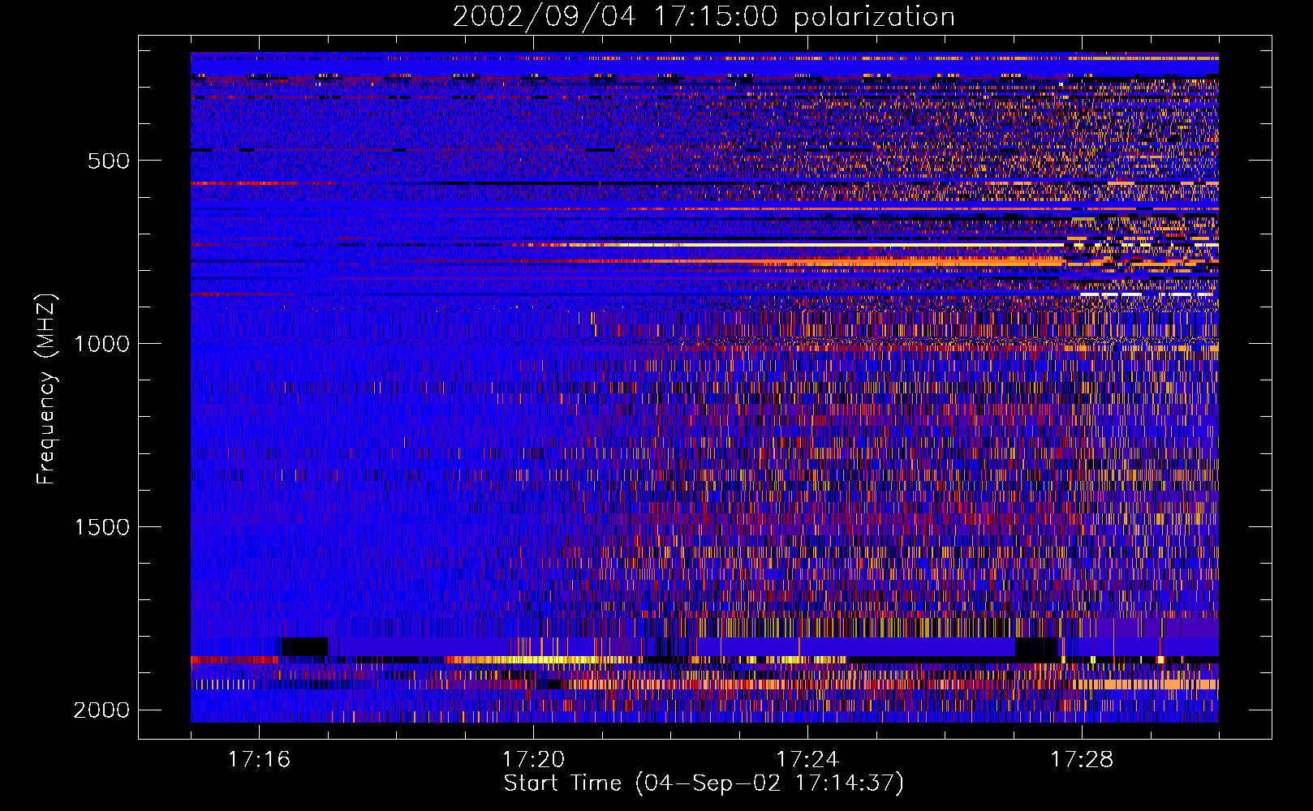Select the 2000 frequency tick label
1313x811 pixels.
pos(101,710)
